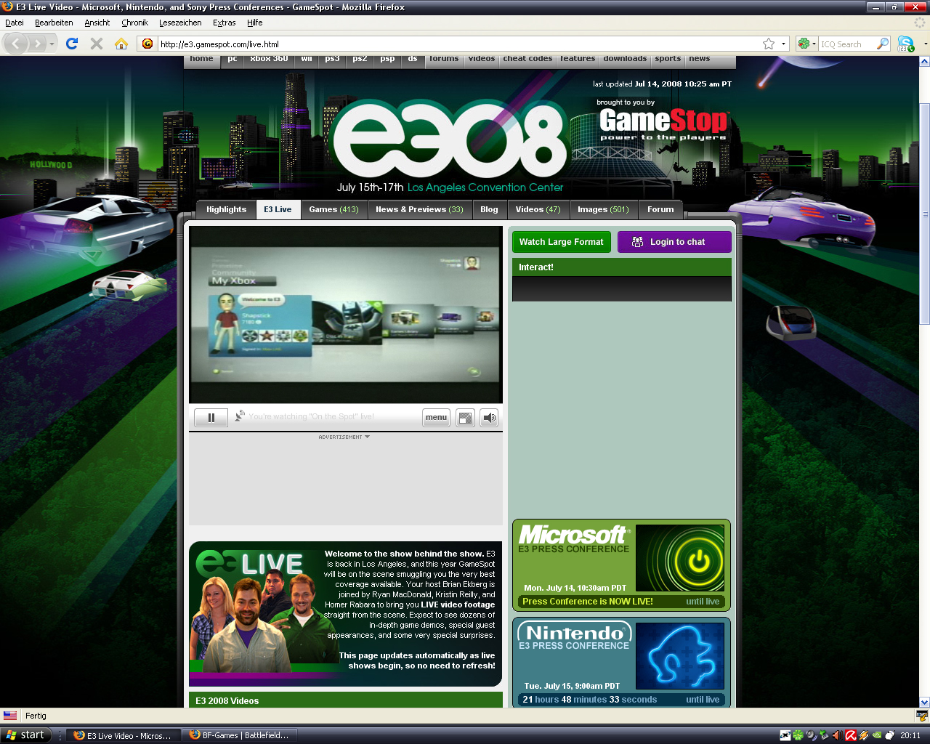The image size is (930, 744).
Task: Open the Bearbeiten menu
Action: tap(54, 23)
